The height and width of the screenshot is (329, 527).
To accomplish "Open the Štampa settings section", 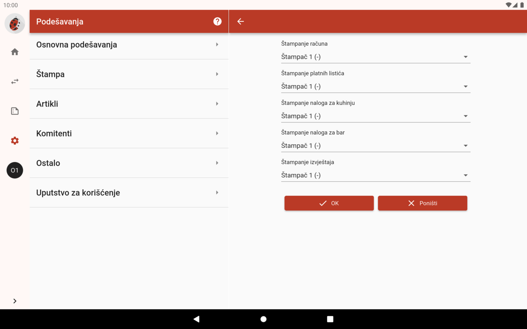I will point(129,74).
